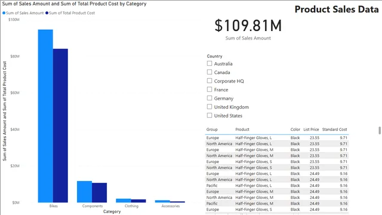Toggle the United Kingdom checkbox

coord(210,106)
